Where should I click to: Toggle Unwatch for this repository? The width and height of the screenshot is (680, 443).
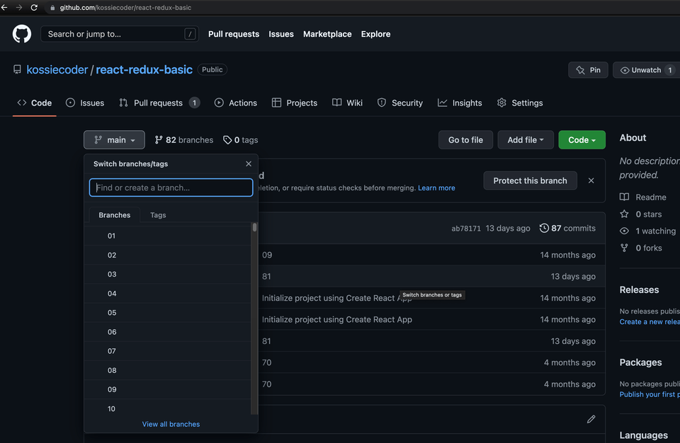[x=640, y=70]
